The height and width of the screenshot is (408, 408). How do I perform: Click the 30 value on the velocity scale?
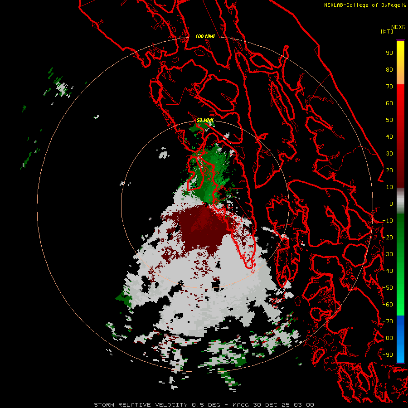tap(389, 154)
